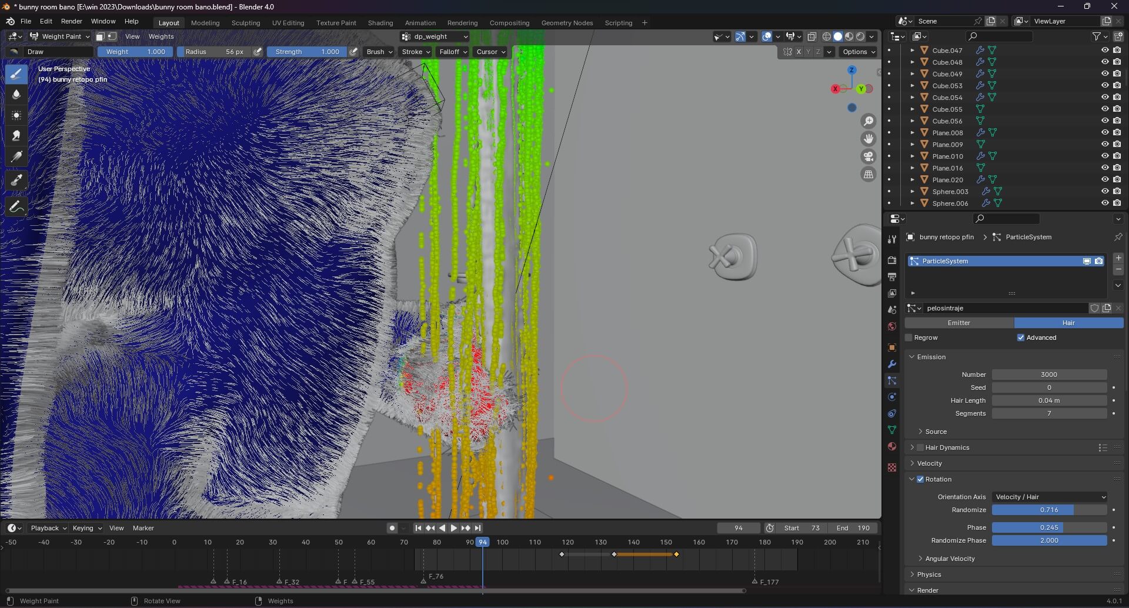Screen dimensions: 1129x608
Task: Open the Object properties tab
Action: tap(892, 348)
